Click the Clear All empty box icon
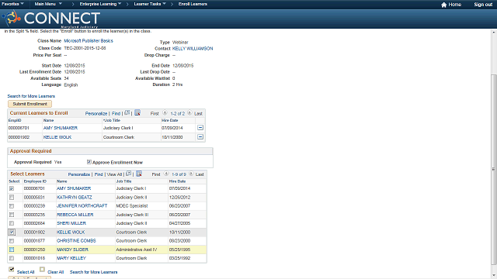Image resolution: width=497 pixels, height=279 pixels. [42, 269]
